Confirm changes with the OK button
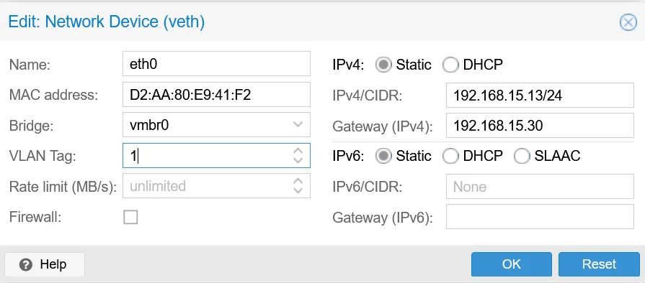 tap(511, 264)
